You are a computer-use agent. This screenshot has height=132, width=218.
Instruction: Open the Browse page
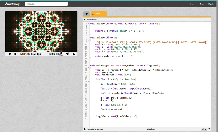[192, 4]
